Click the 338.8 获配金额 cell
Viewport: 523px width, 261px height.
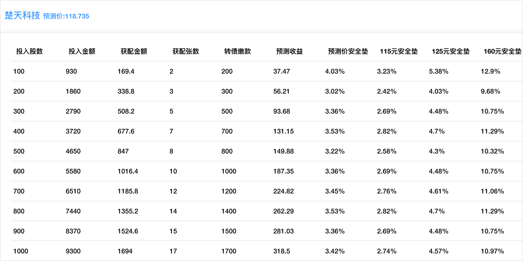click(x=126, y=91)
